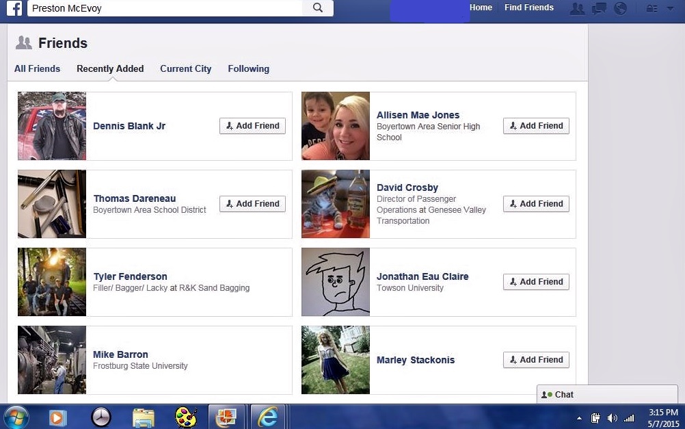Add David Crosby as friend
The width and height of the screenshot is (685, 429).
536,204
